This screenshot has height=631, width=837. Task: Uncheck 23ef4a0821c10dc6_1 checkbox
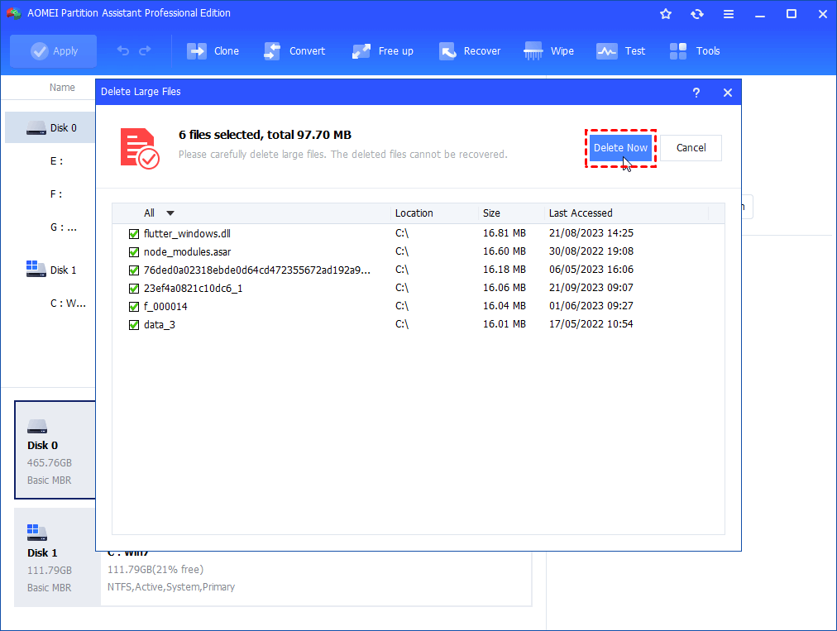coord(134,289)
